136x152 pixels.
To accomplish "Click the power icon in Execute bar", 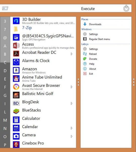I will pos(126,8).
